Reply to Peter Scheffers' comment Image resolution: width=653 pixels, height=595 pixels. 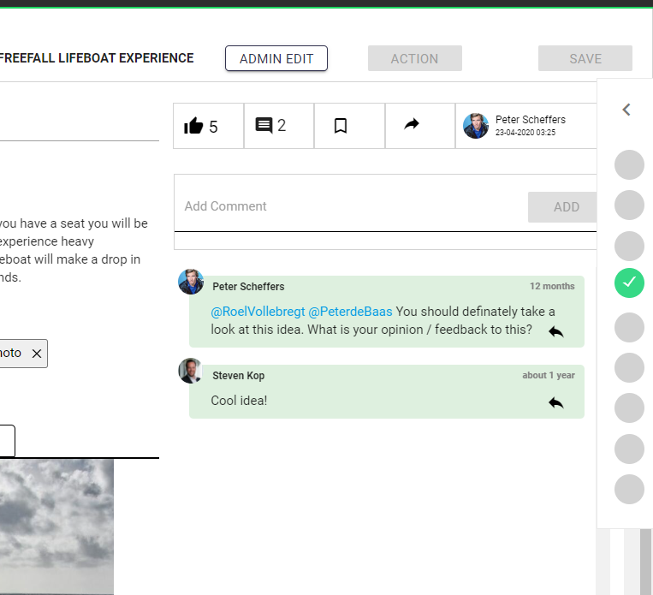(x=556, y=331)
